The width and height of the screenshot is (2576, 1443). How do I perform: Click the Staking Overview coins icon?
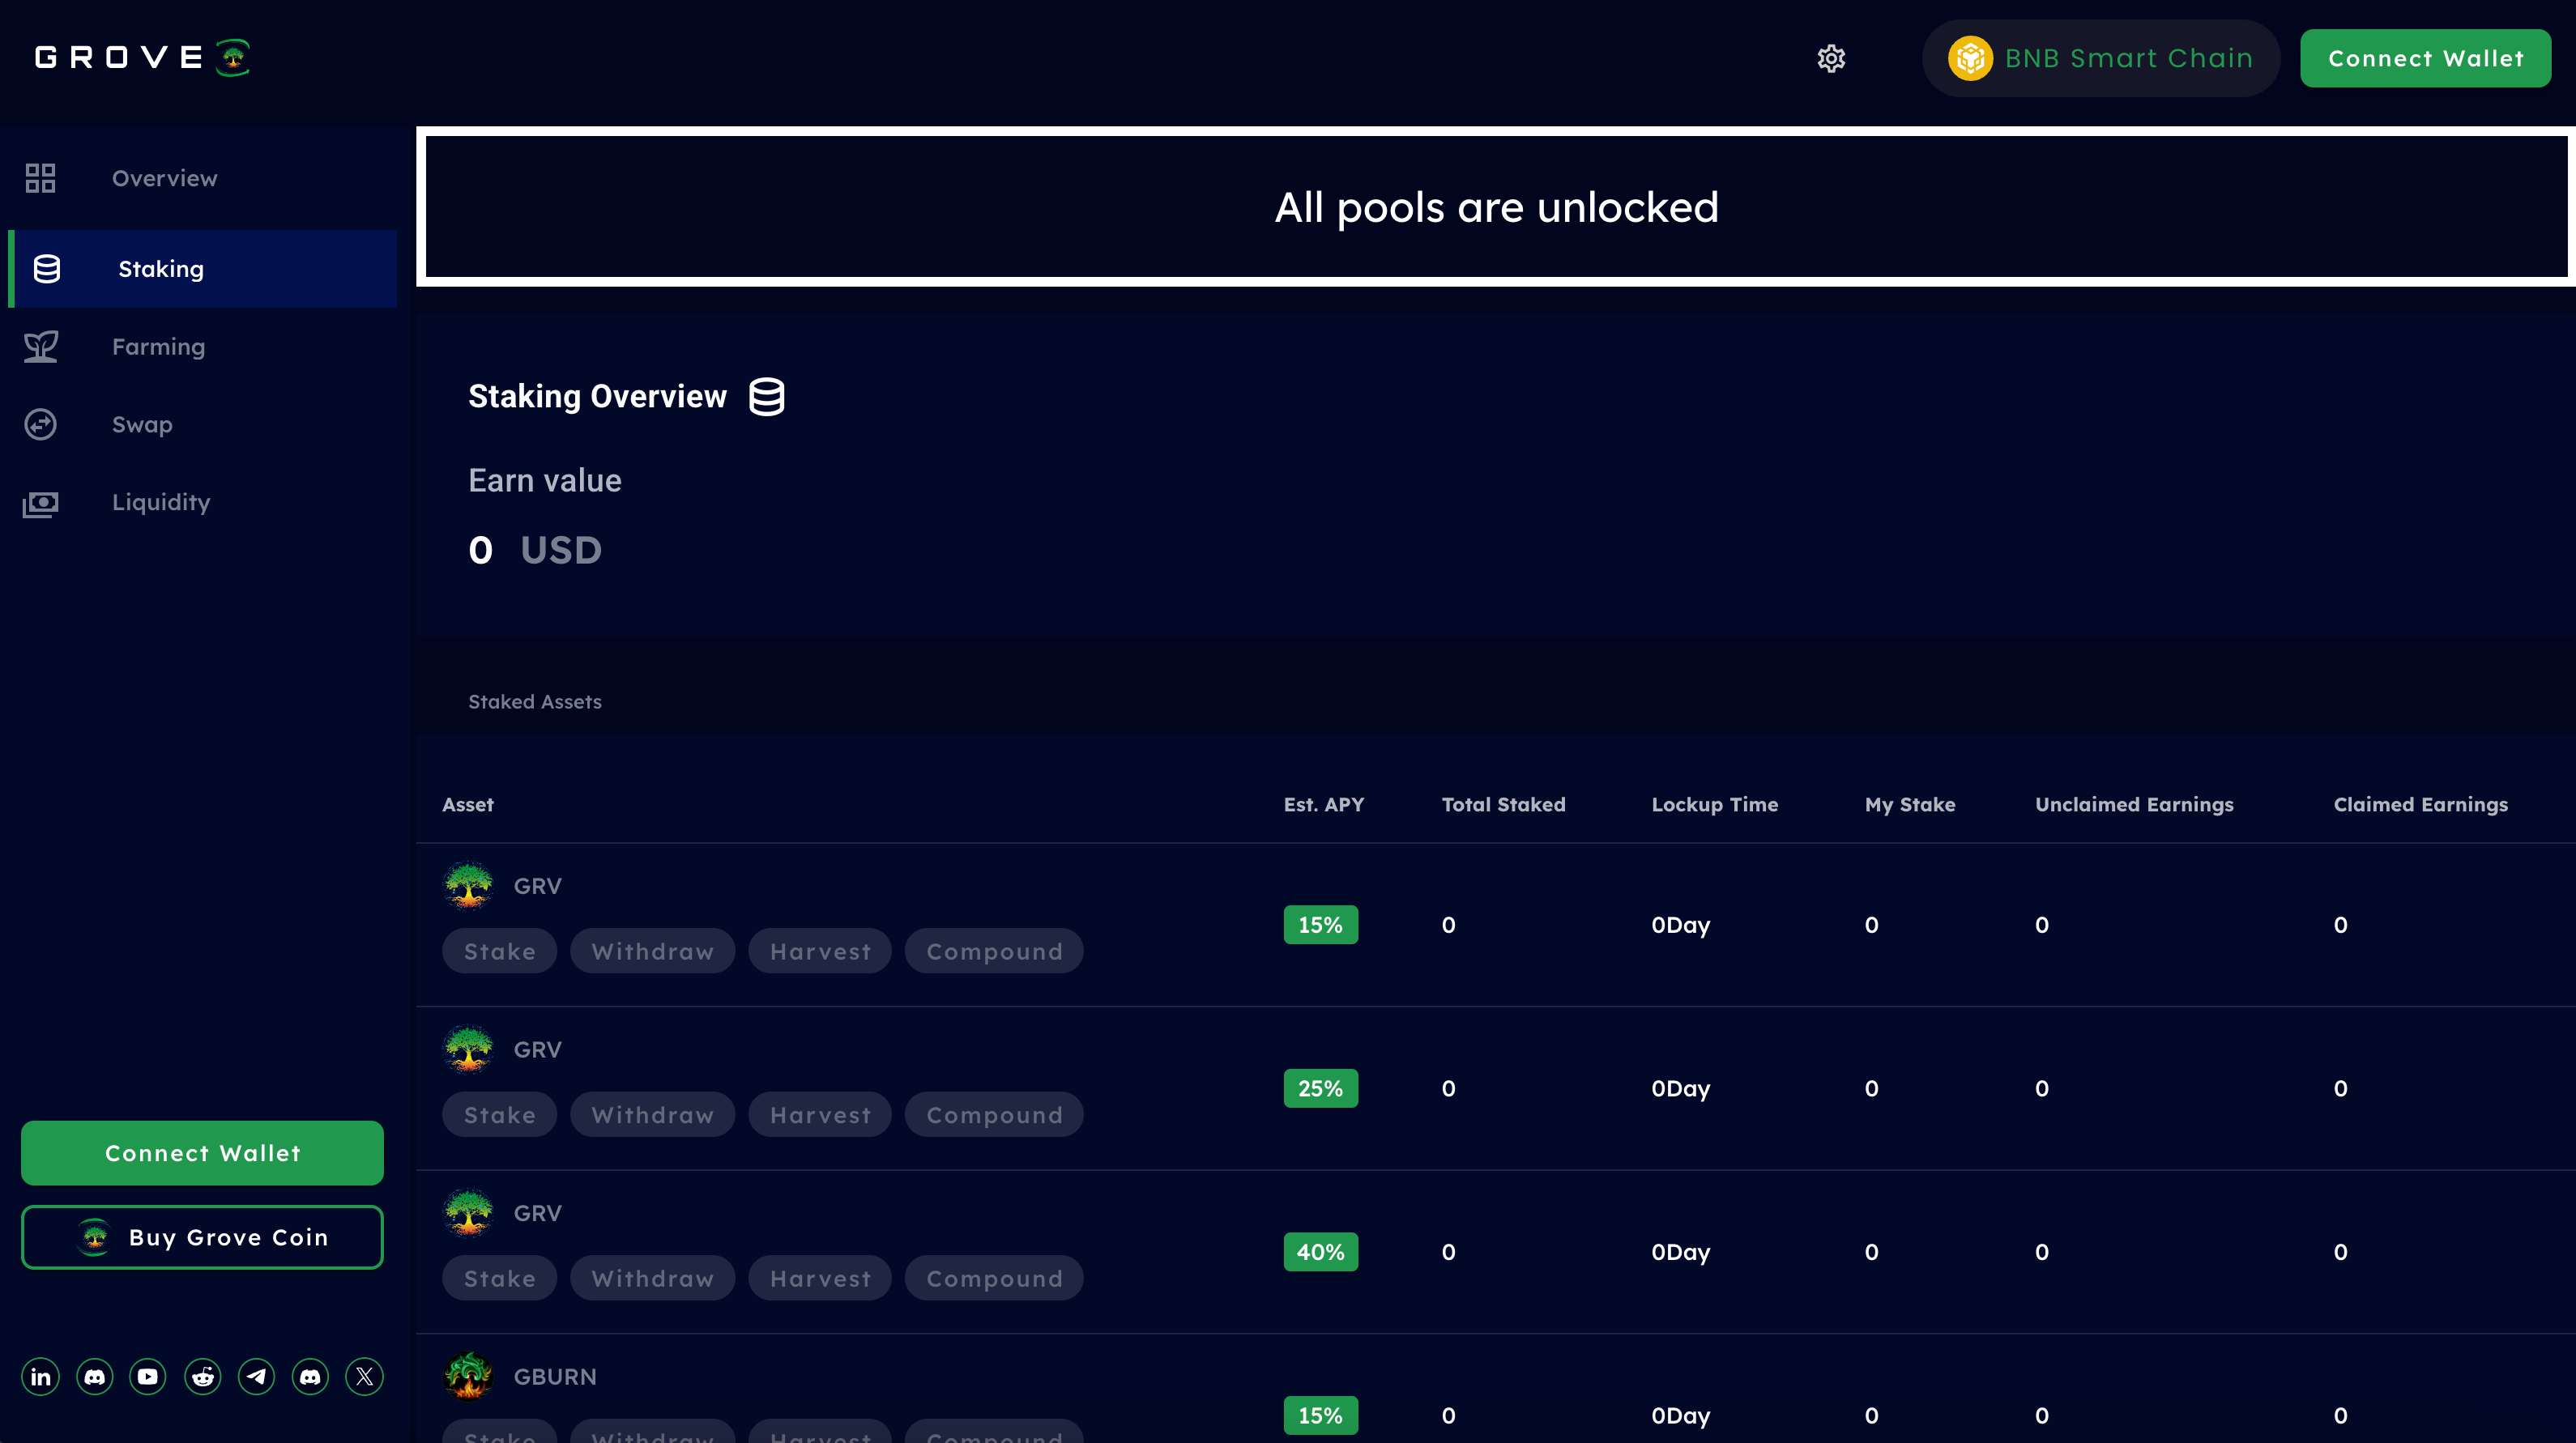click(767, 397)
